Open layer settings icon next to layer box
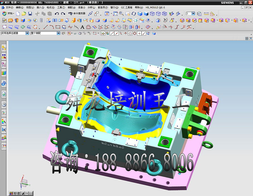 [x=199, y=14]
